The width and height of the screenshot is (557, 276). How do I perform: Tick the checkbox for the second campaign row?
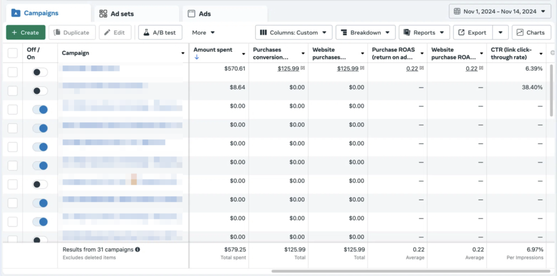(x=13, y=91)
